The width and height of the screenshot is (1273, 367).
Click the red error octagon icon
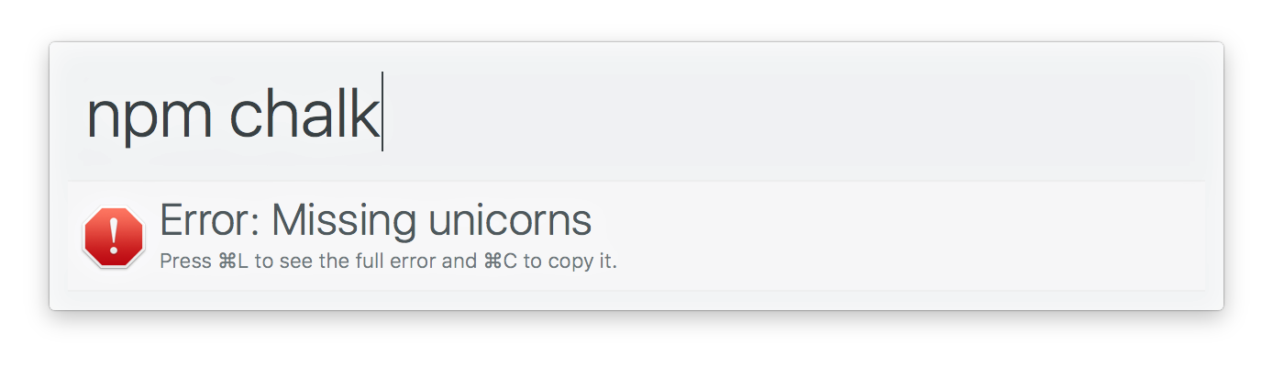114,237
